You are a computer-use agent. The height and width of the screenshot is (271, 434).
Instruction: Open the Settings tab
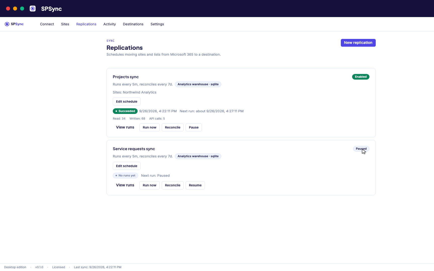(x=157, y=24)
